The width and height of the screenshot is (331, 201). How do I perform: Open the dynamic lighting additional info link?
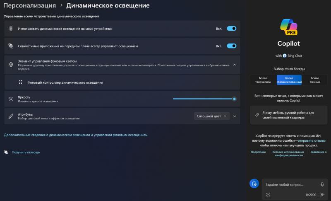point(76,135)
